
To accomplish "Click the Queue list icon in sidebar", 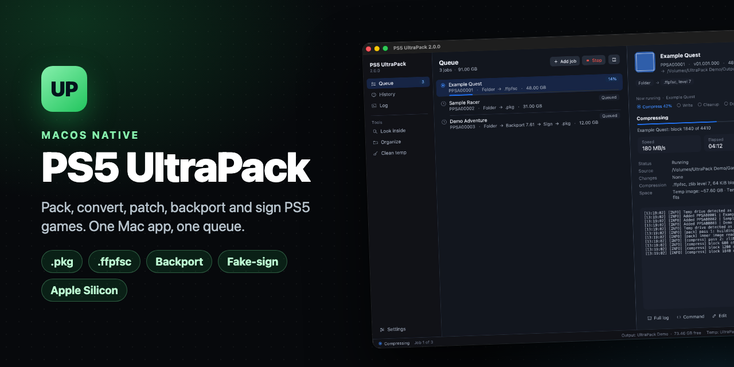I will [373, 84].
